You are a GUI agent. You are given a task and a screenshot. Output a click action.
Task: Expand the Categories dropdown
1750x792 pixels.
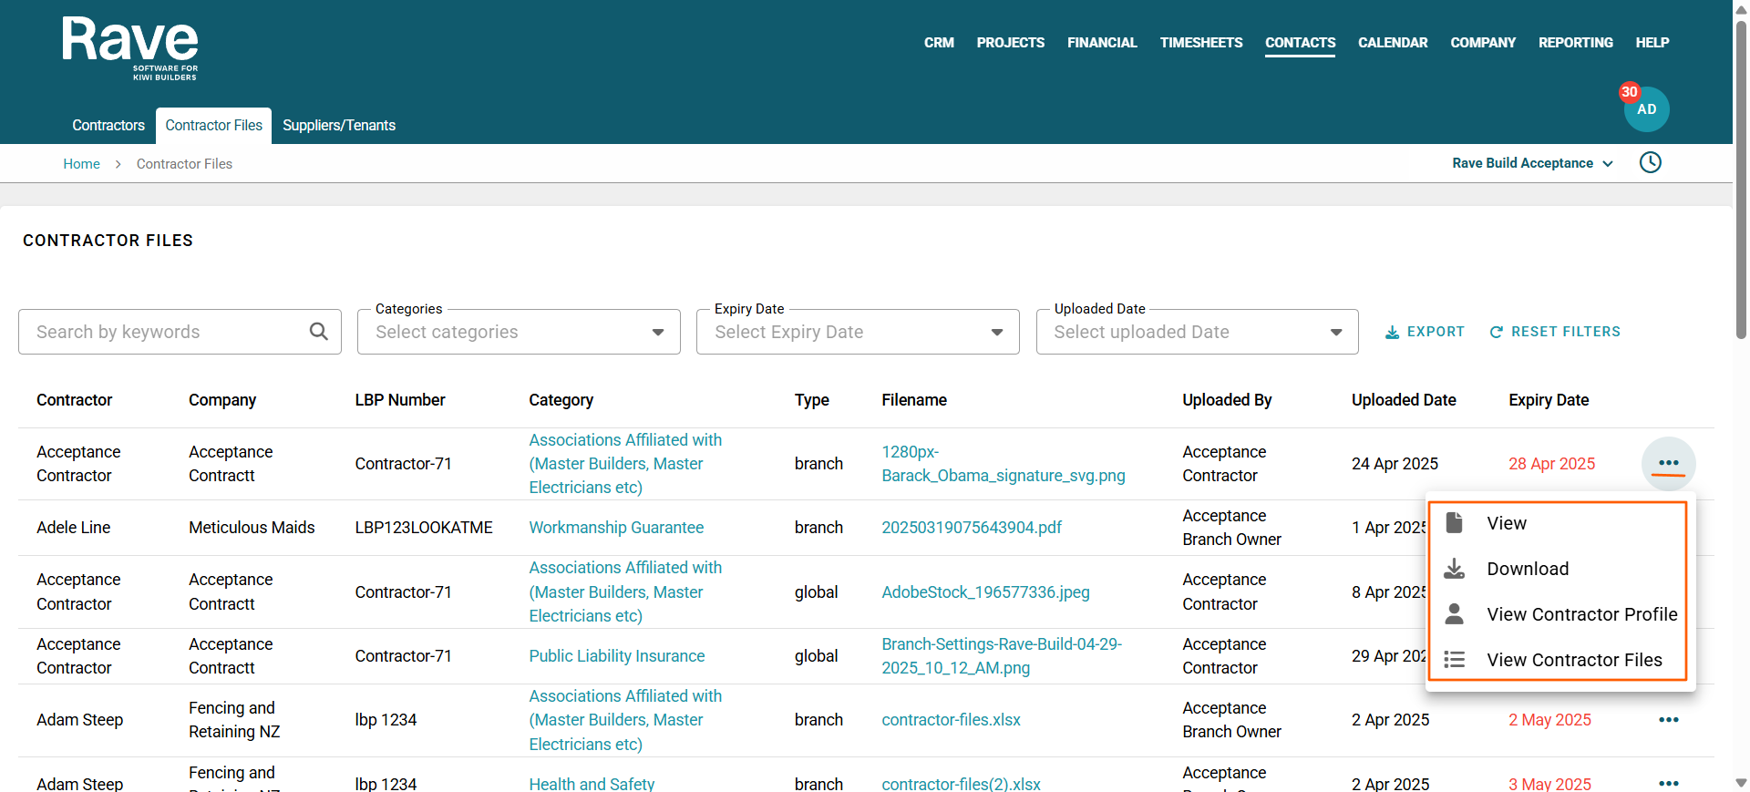(519, 332)
